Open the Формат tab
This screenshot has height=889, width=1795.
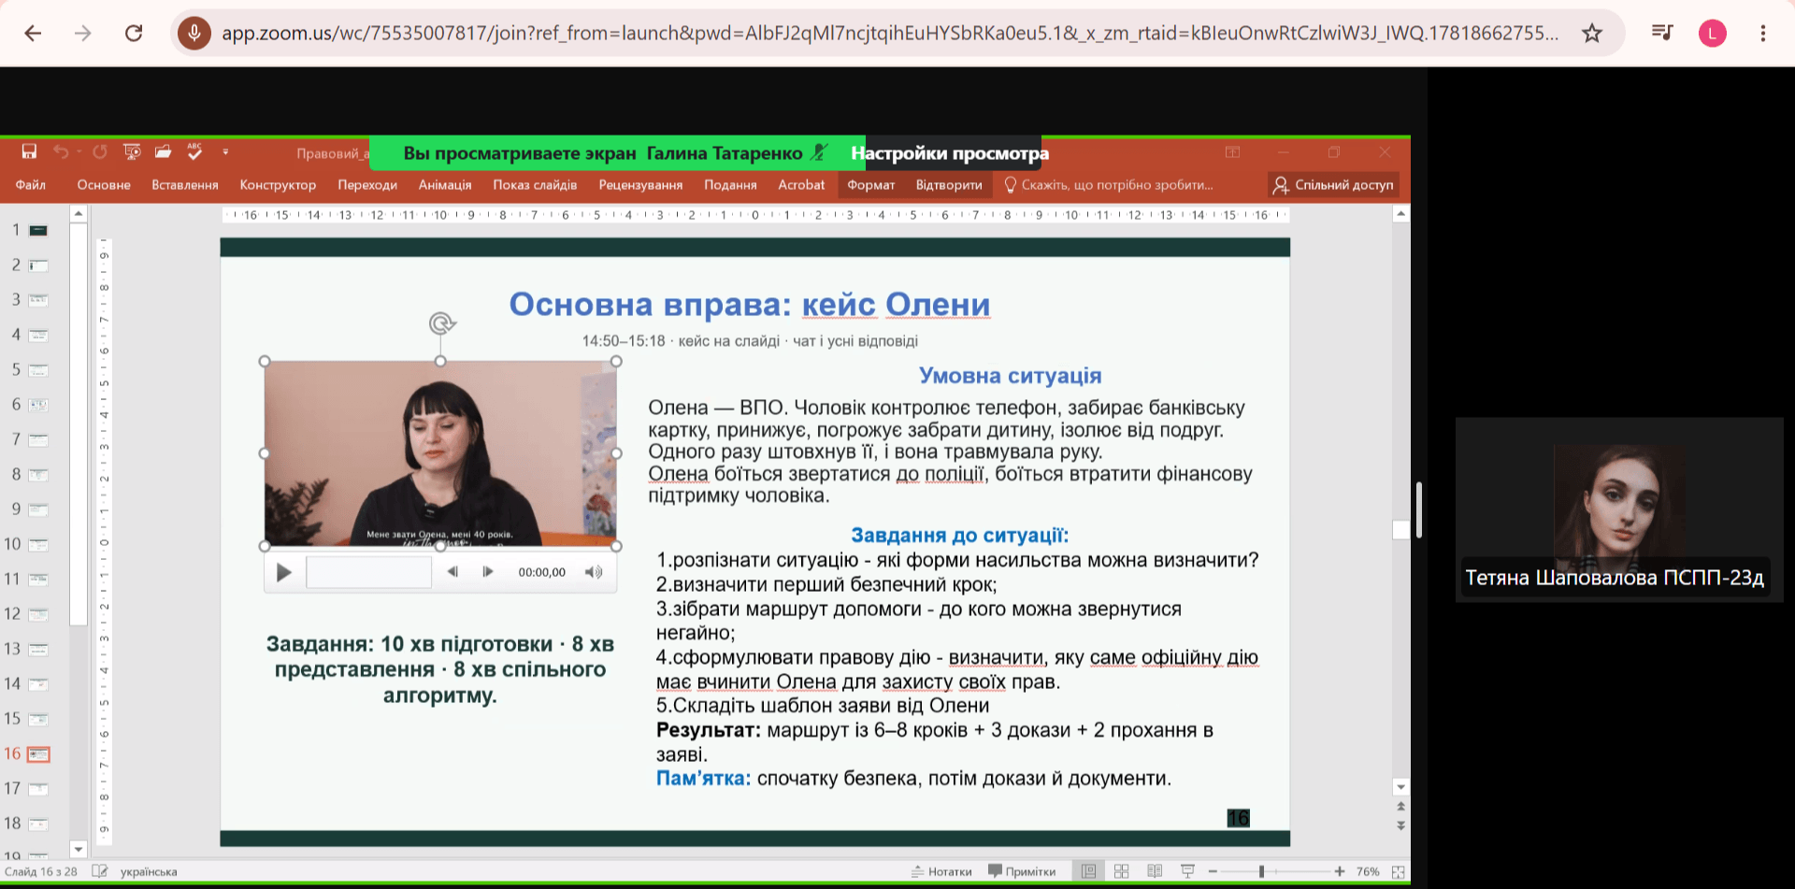tap(871, 185)
